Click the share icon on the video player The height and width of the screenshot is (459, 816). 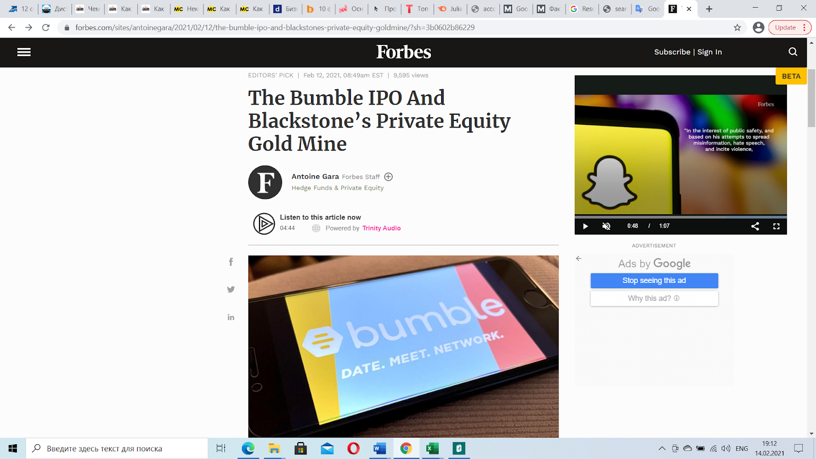755,226
